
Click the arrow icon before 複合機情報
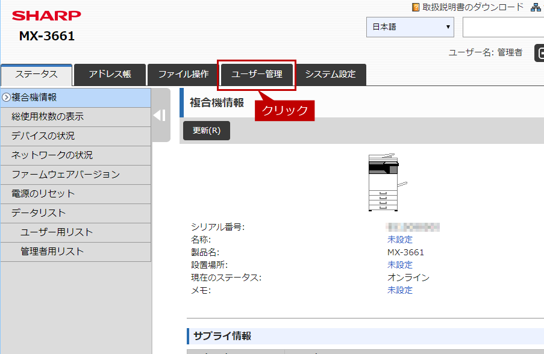pos(6,98)
